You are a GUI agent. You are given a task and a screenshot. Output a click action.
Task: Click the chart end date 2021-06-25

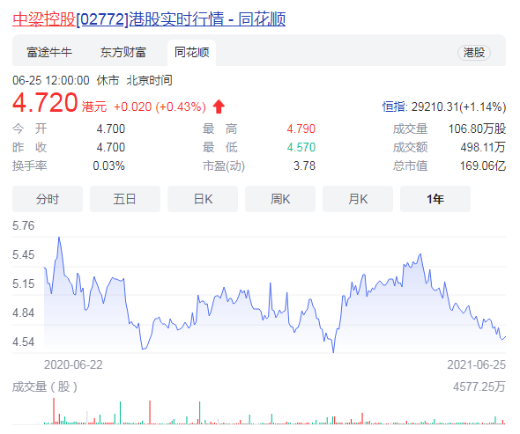476,364
